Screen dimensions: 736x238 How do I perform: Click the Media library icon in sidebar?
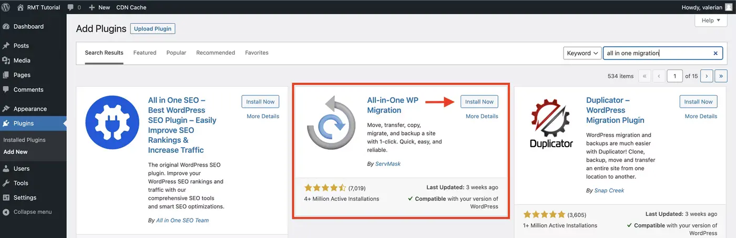click(6, 60)
